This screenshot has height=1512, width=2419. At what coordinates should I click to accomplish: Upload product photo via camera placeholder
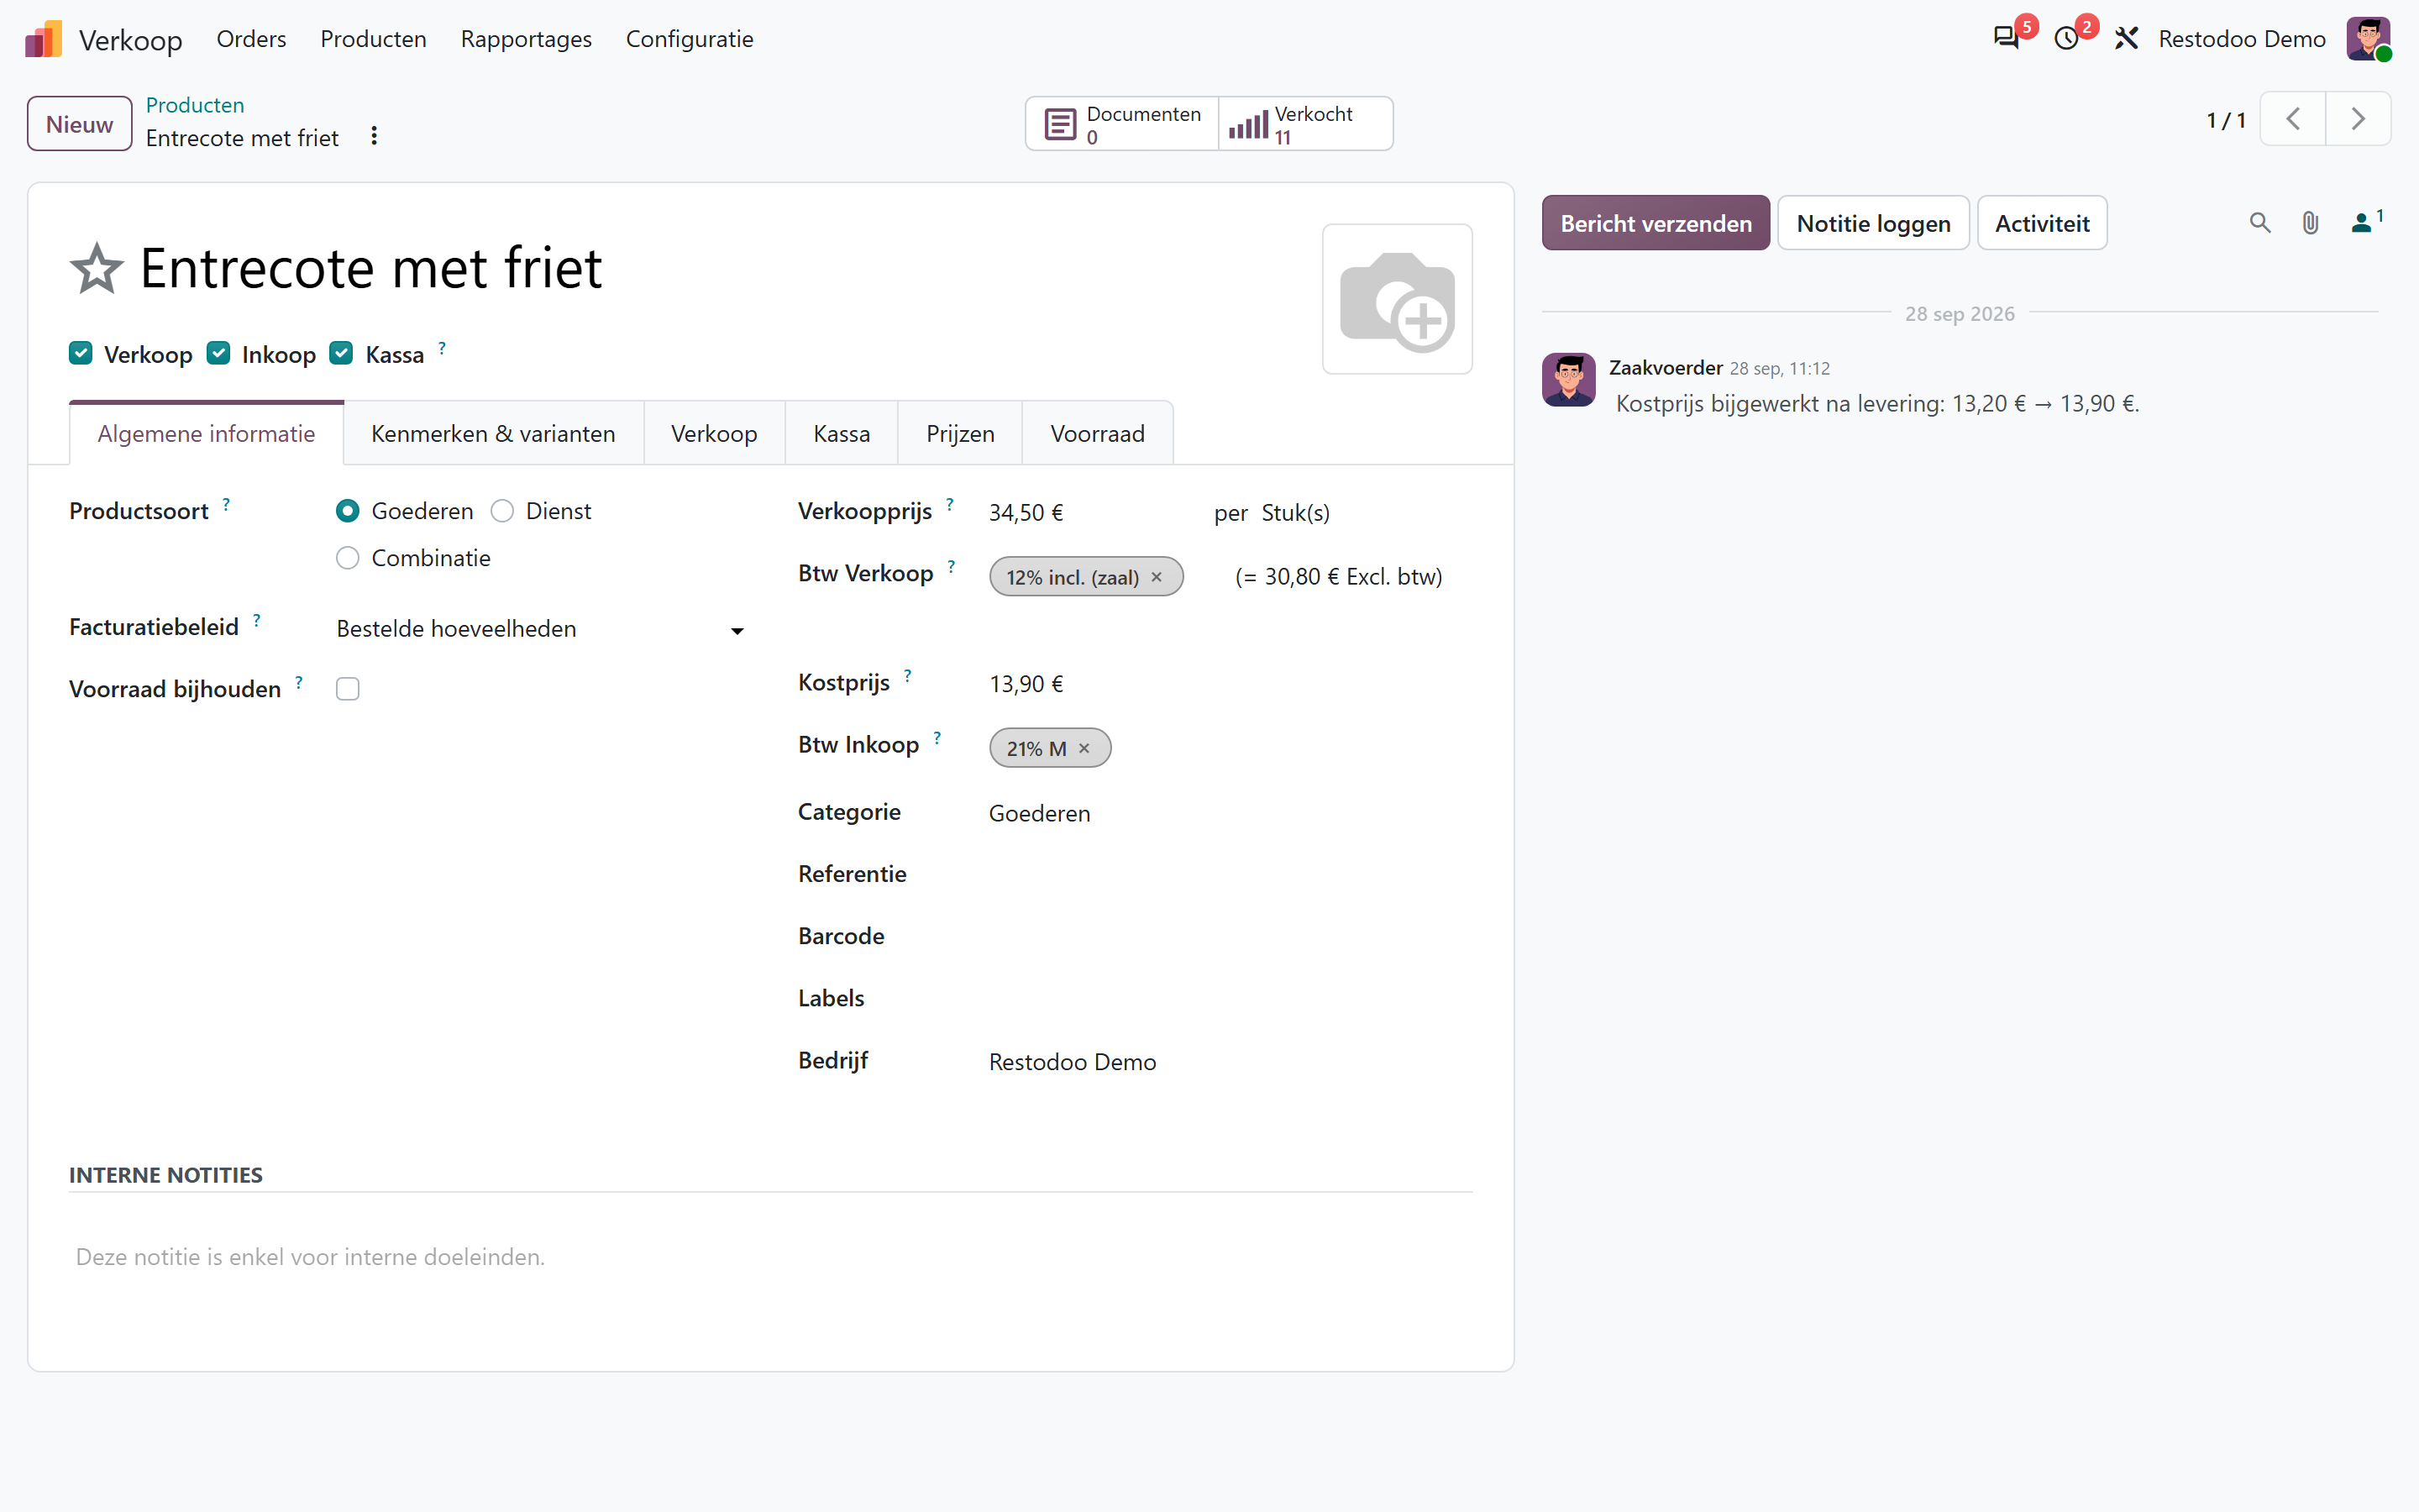point(1397,299)
